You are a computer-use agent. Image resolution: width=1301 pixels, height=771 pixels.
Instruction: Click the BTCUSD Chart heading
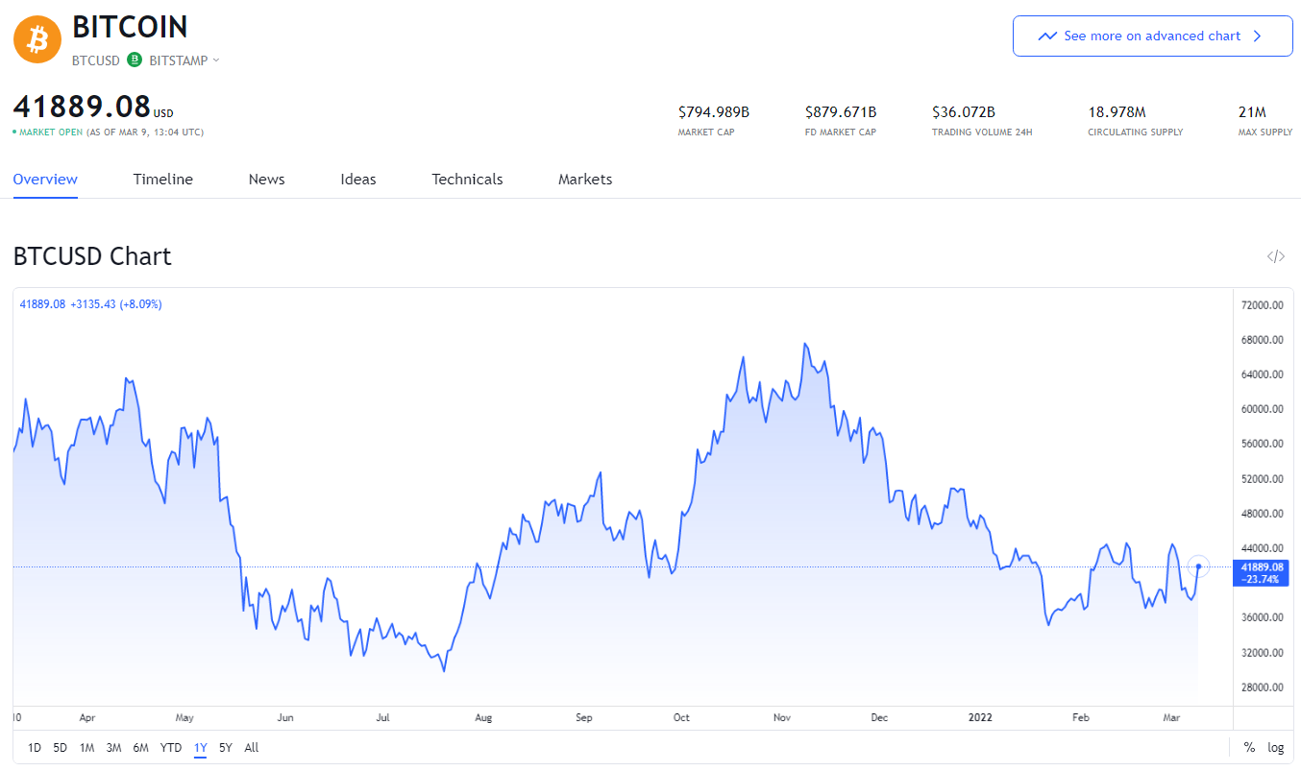[x=92, y=256]
